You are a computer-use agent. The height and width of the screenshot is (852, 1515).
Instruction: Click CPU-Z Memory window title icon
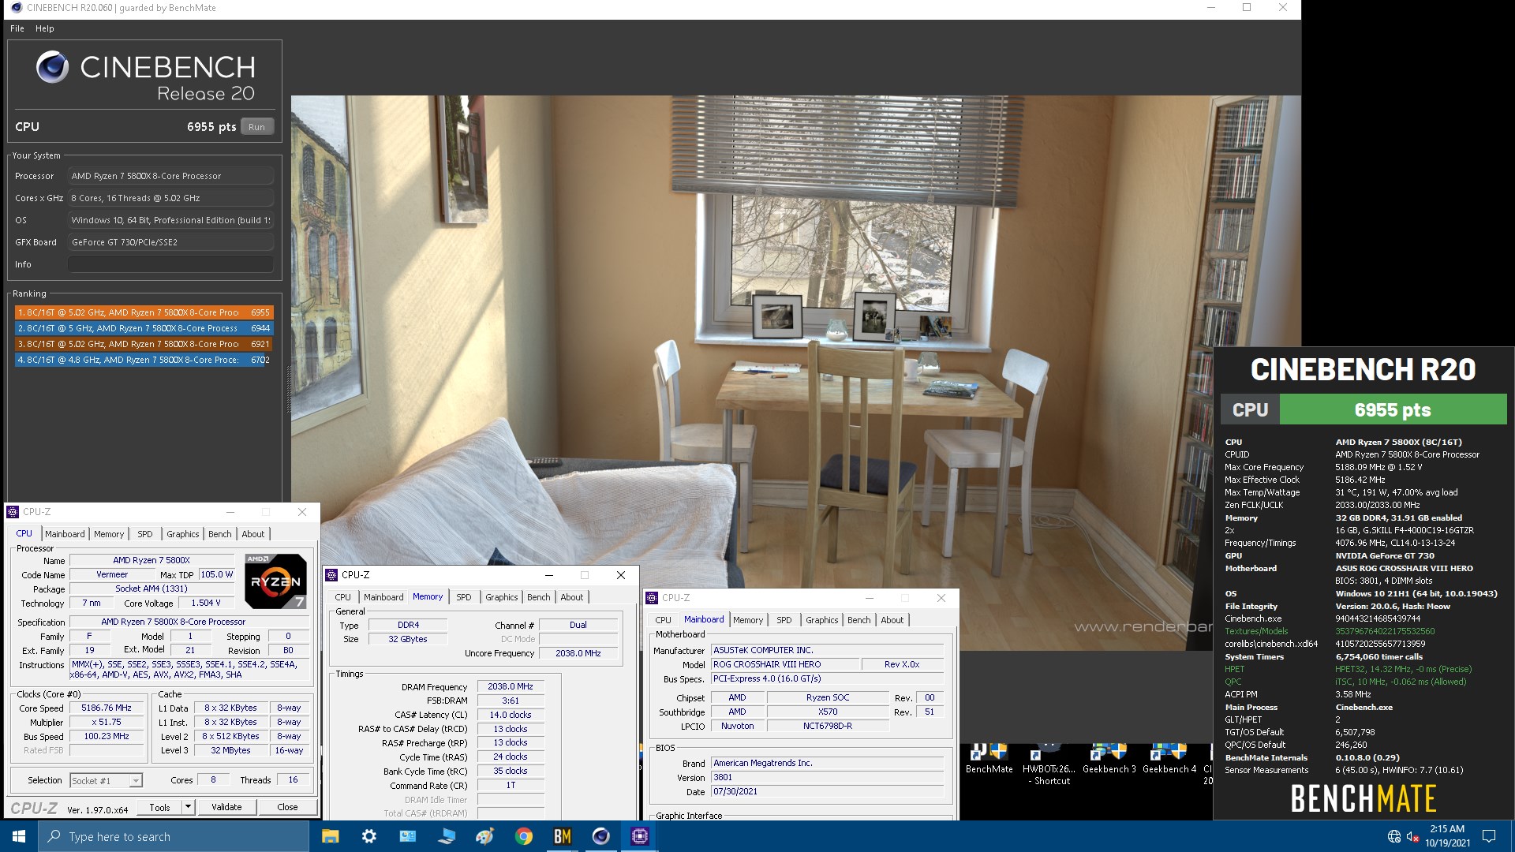[332, 575]
